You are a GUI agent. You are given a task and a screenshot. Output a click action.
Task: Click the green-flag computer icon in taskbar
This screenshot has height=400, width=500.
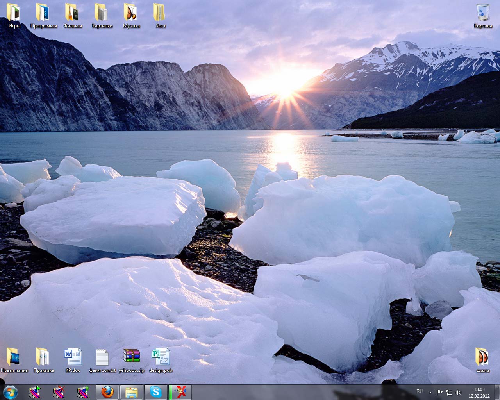tap(35, 392)
